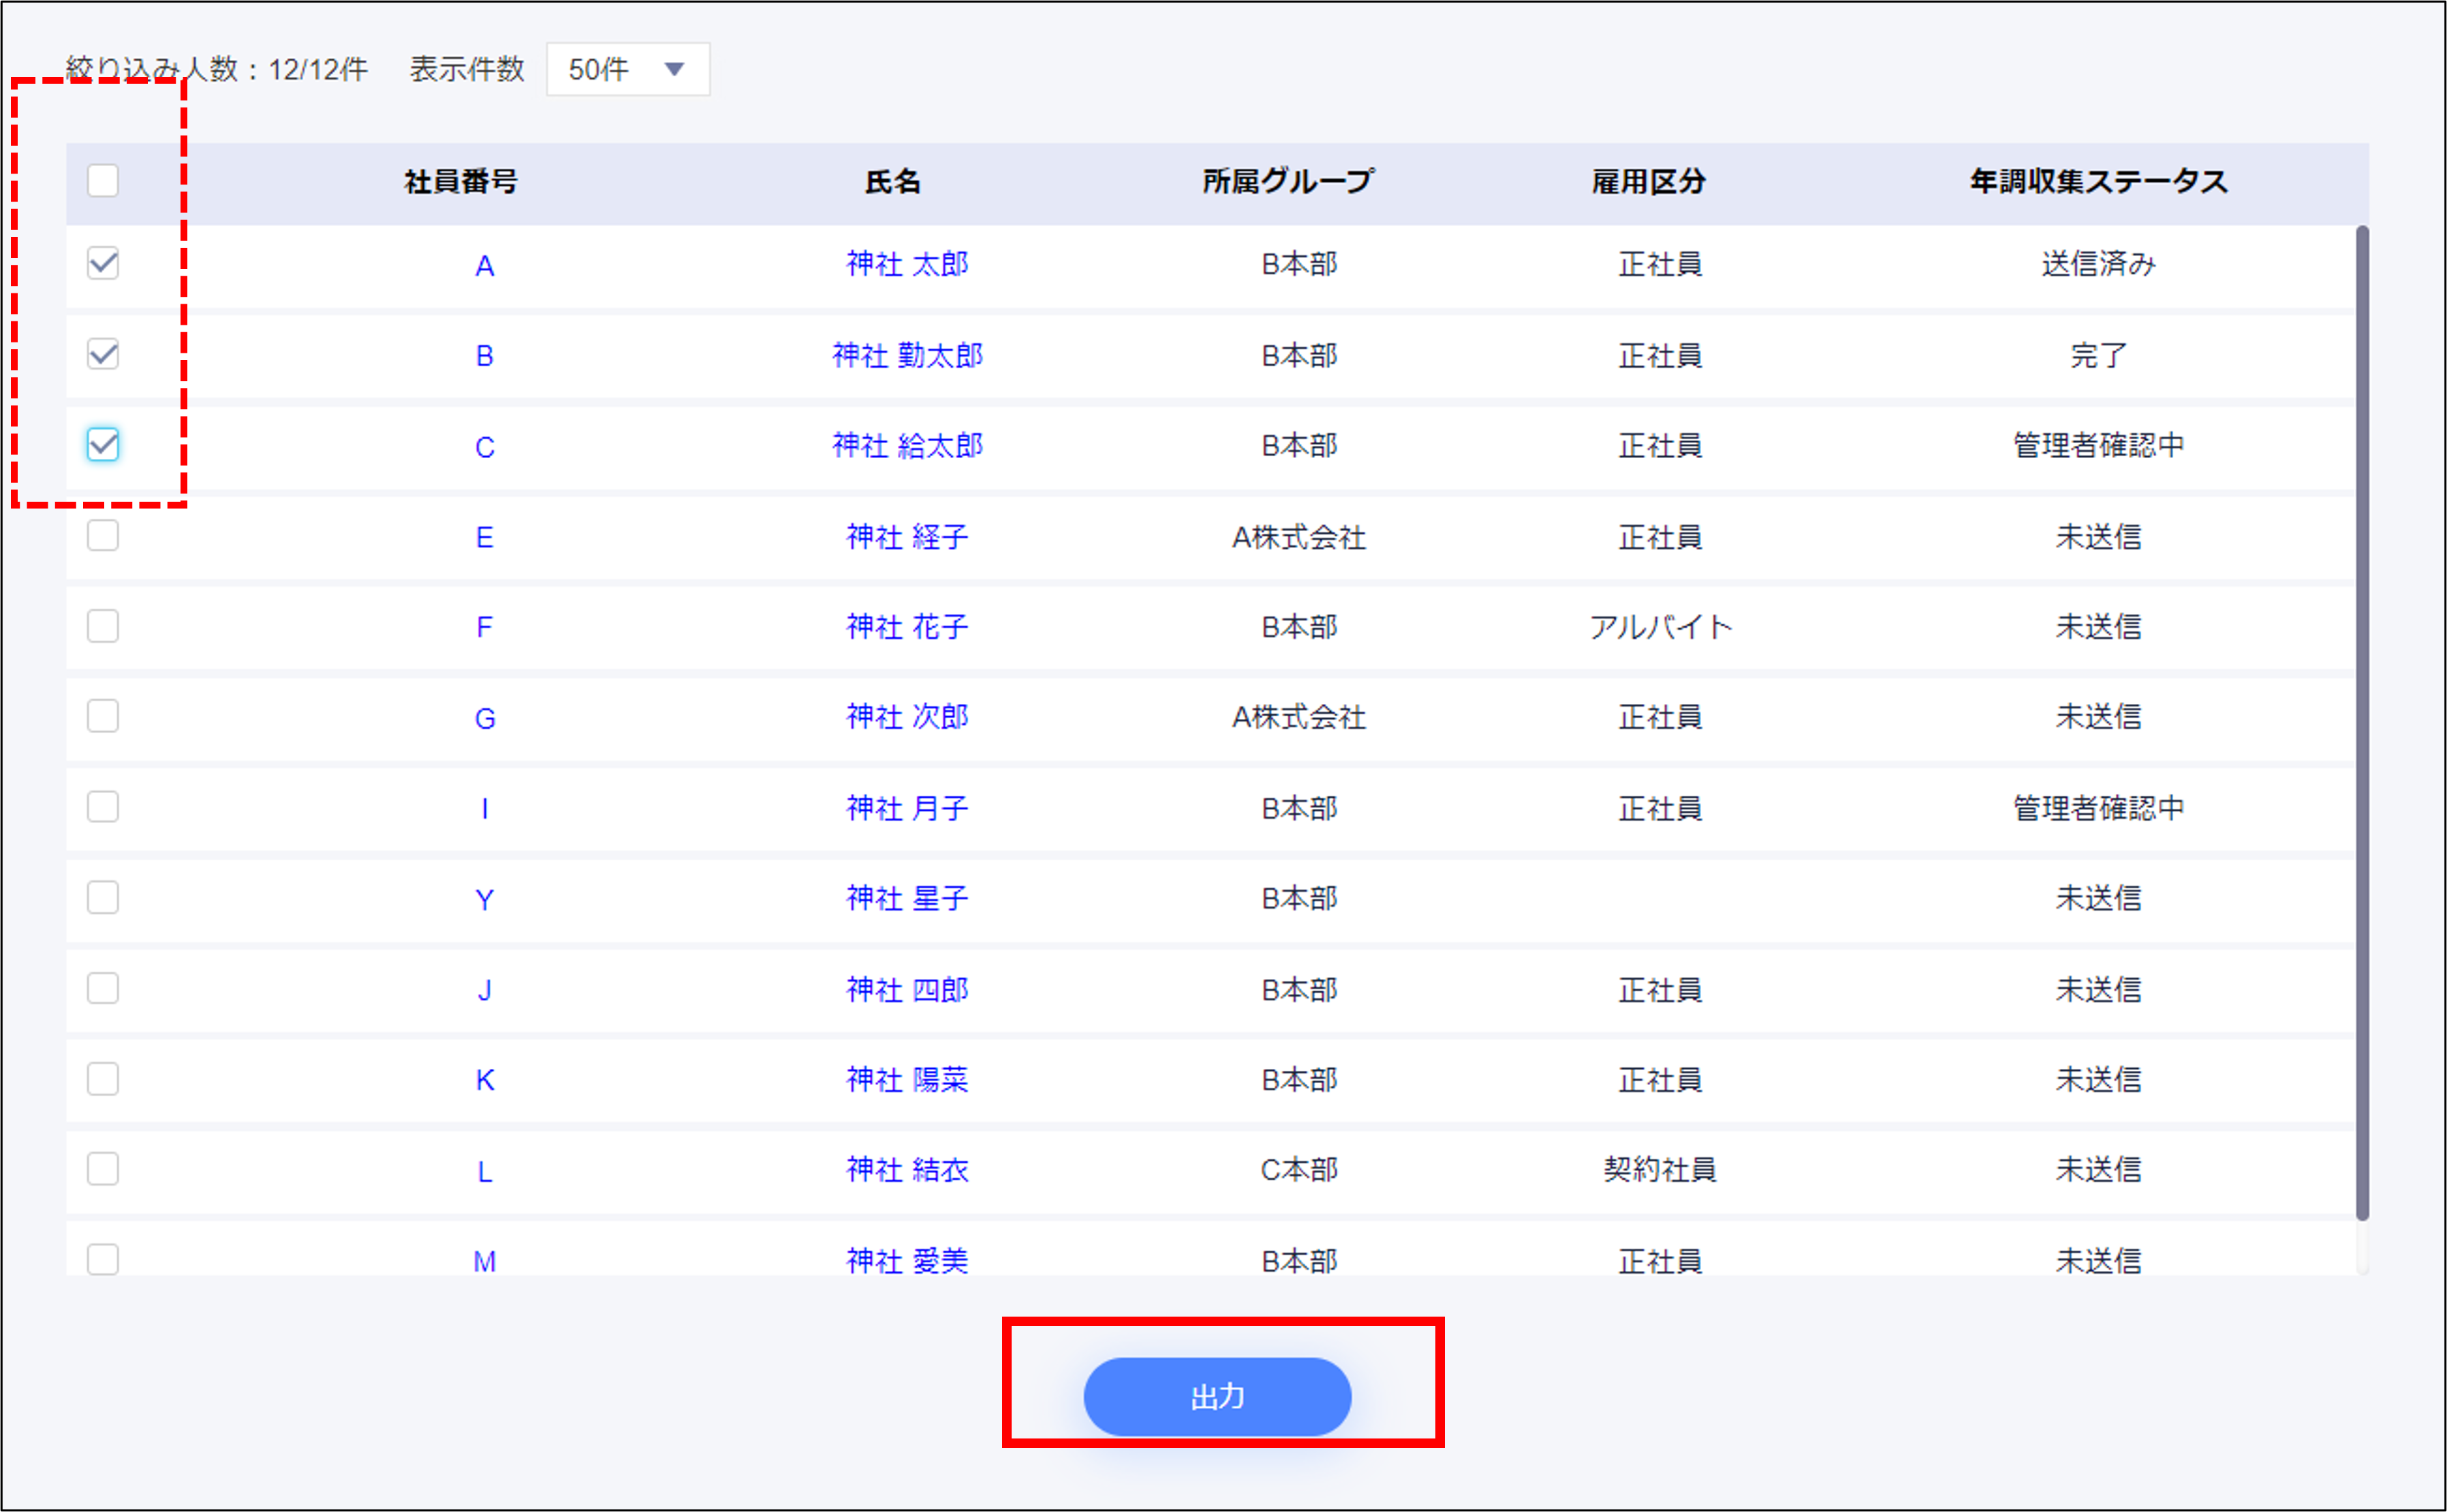Select the checkbox for employee Y
2447x1512 pixels.
tap(103, 898)
